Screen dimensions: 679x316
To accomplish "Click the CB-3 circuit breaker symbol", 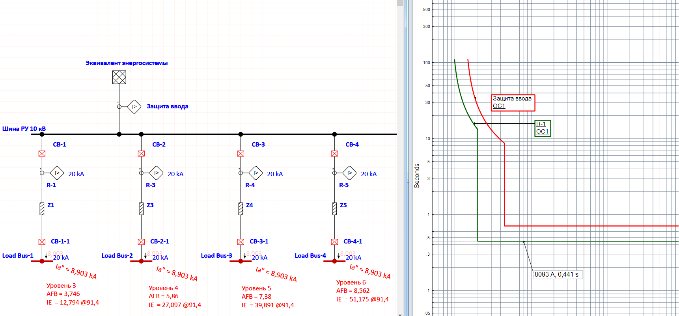I will point(241,154).
